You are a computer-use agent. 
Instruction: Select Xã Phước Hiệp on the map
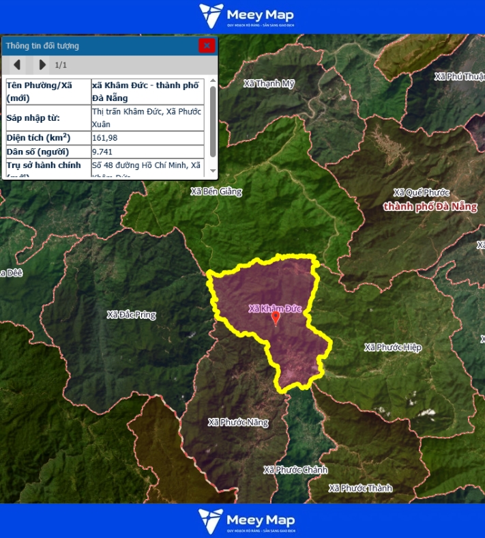point(393,348)
